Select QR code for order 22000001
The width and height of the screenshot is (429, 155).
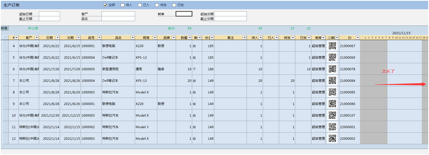332,127
